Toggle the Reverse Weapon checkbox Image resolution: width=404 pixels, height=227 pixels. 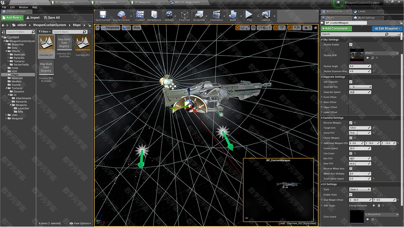coord(351,123)
